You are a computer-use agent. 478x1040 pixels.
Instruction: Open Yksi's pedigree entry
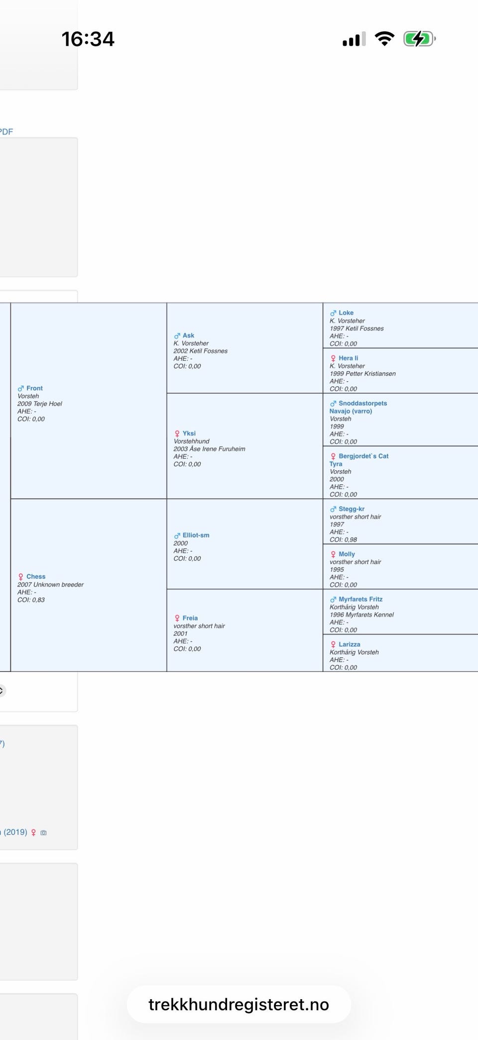click(x=189, y=434)
